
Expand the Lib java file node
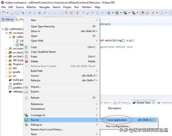click(x=14, y=41)
